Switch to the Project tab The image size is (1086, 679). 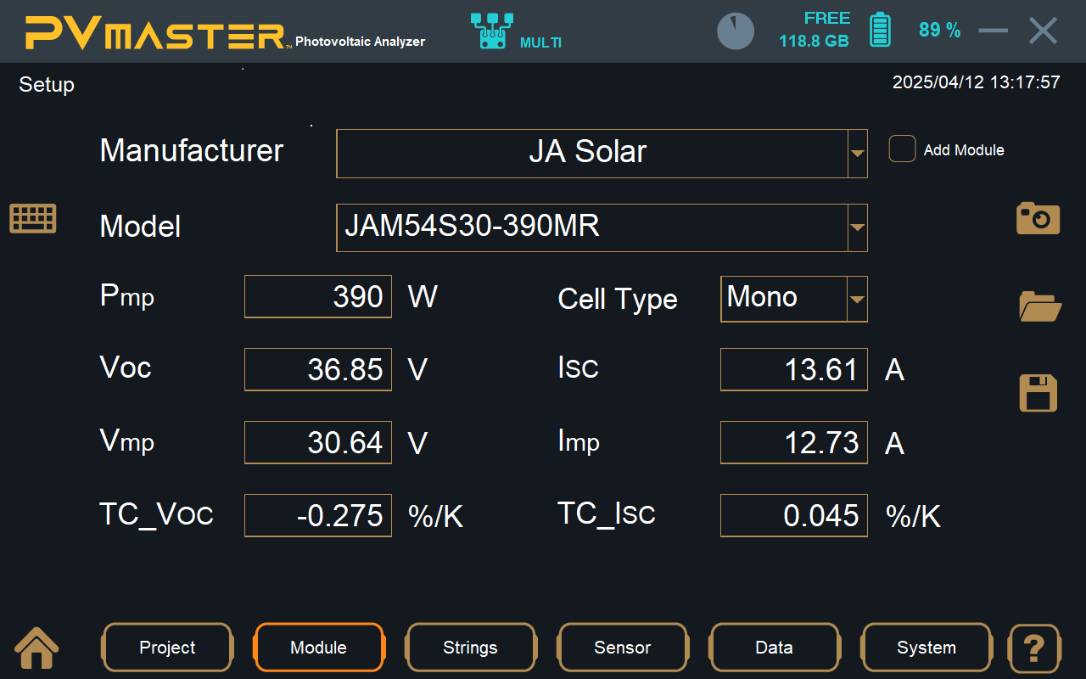pyautogui.click(x=167, y=648)
